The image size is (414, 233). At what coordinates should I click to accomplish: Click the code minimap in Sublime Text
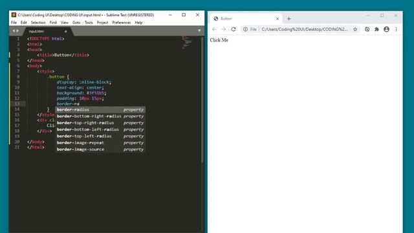pyautogui.click(x=187, y=42)
